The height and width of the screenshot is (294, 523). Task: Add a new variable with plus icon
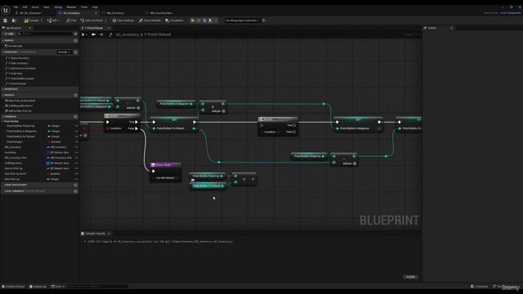click(x=76, y=117)
